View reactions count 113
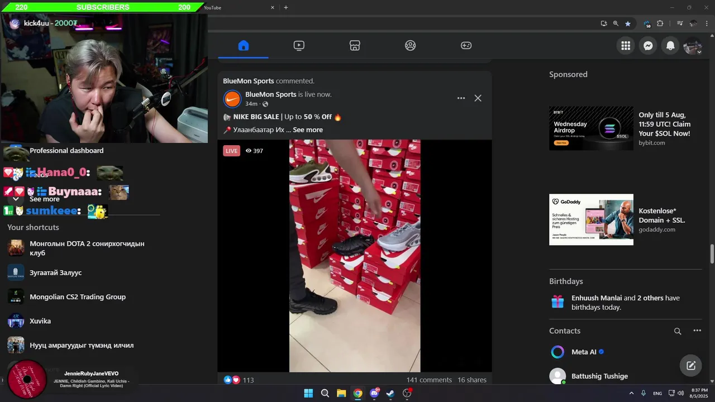Screen dimensions: 715x402 pyautogui.click(x=249, y=380)
